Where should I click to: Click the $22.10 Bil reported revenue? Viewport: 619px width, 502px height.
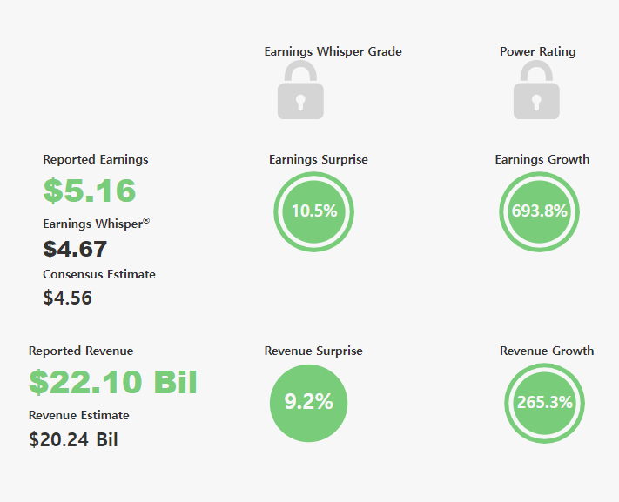click(113, 382)
